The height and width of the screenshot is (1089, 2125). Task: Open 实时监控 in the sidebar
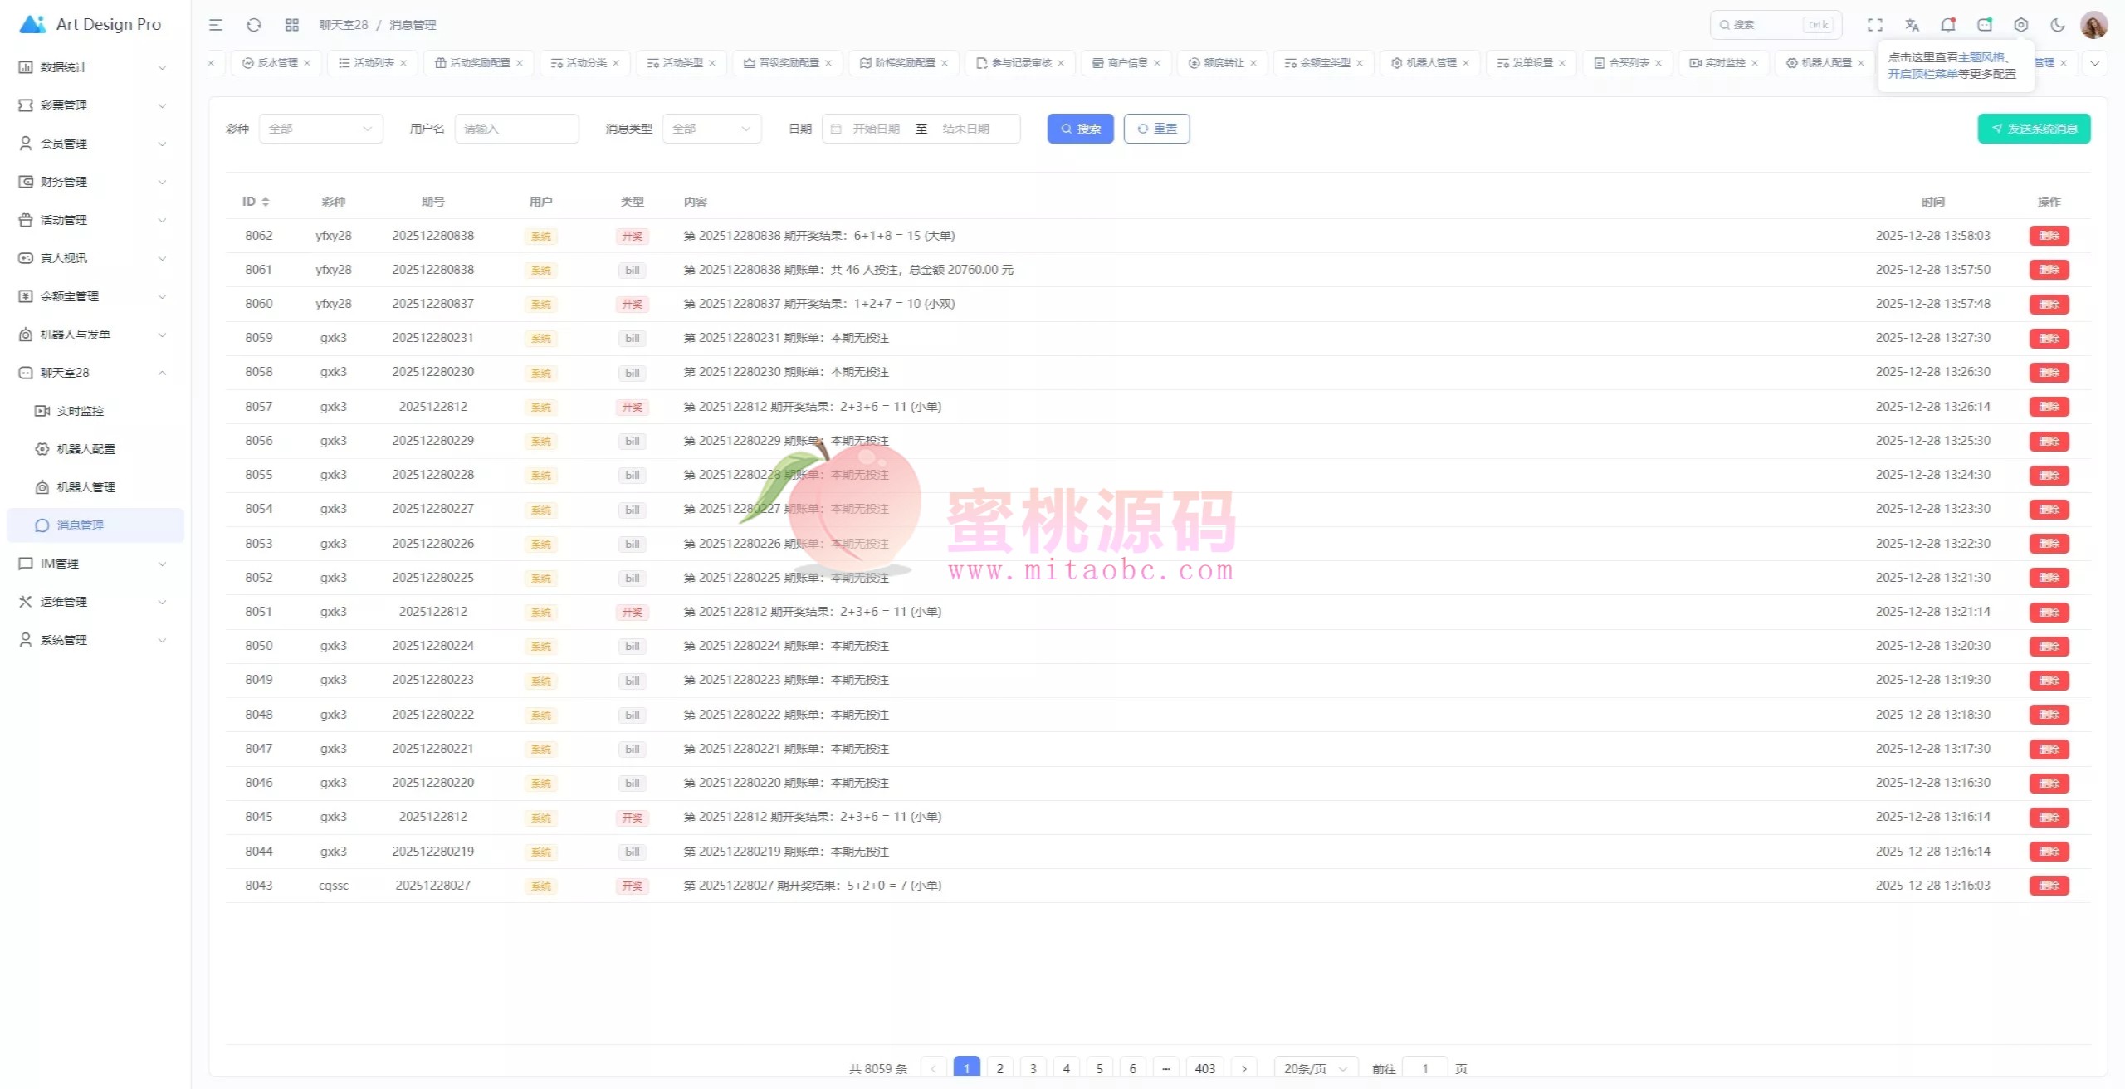coord(80,411)
